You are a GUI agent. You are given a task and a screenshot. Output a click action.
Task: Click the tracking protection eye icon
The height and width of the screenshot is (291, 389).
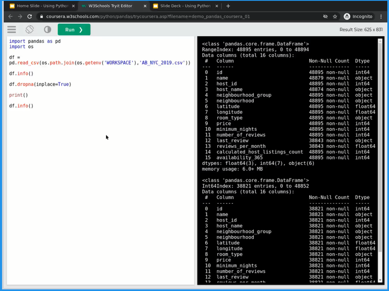click(x=325, y=17)
